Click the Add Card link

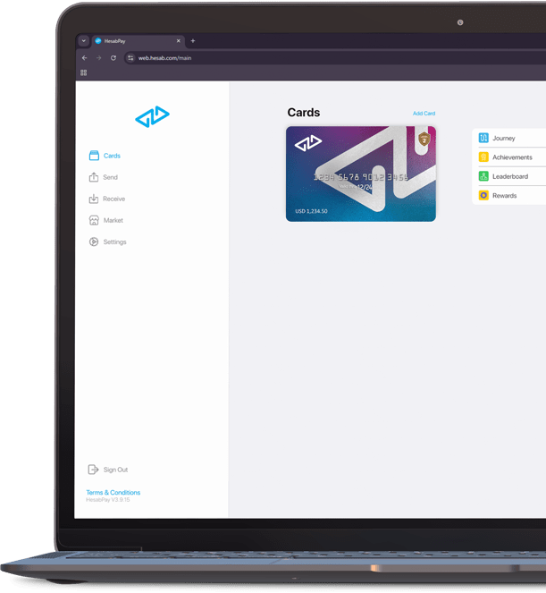(424, 114)
